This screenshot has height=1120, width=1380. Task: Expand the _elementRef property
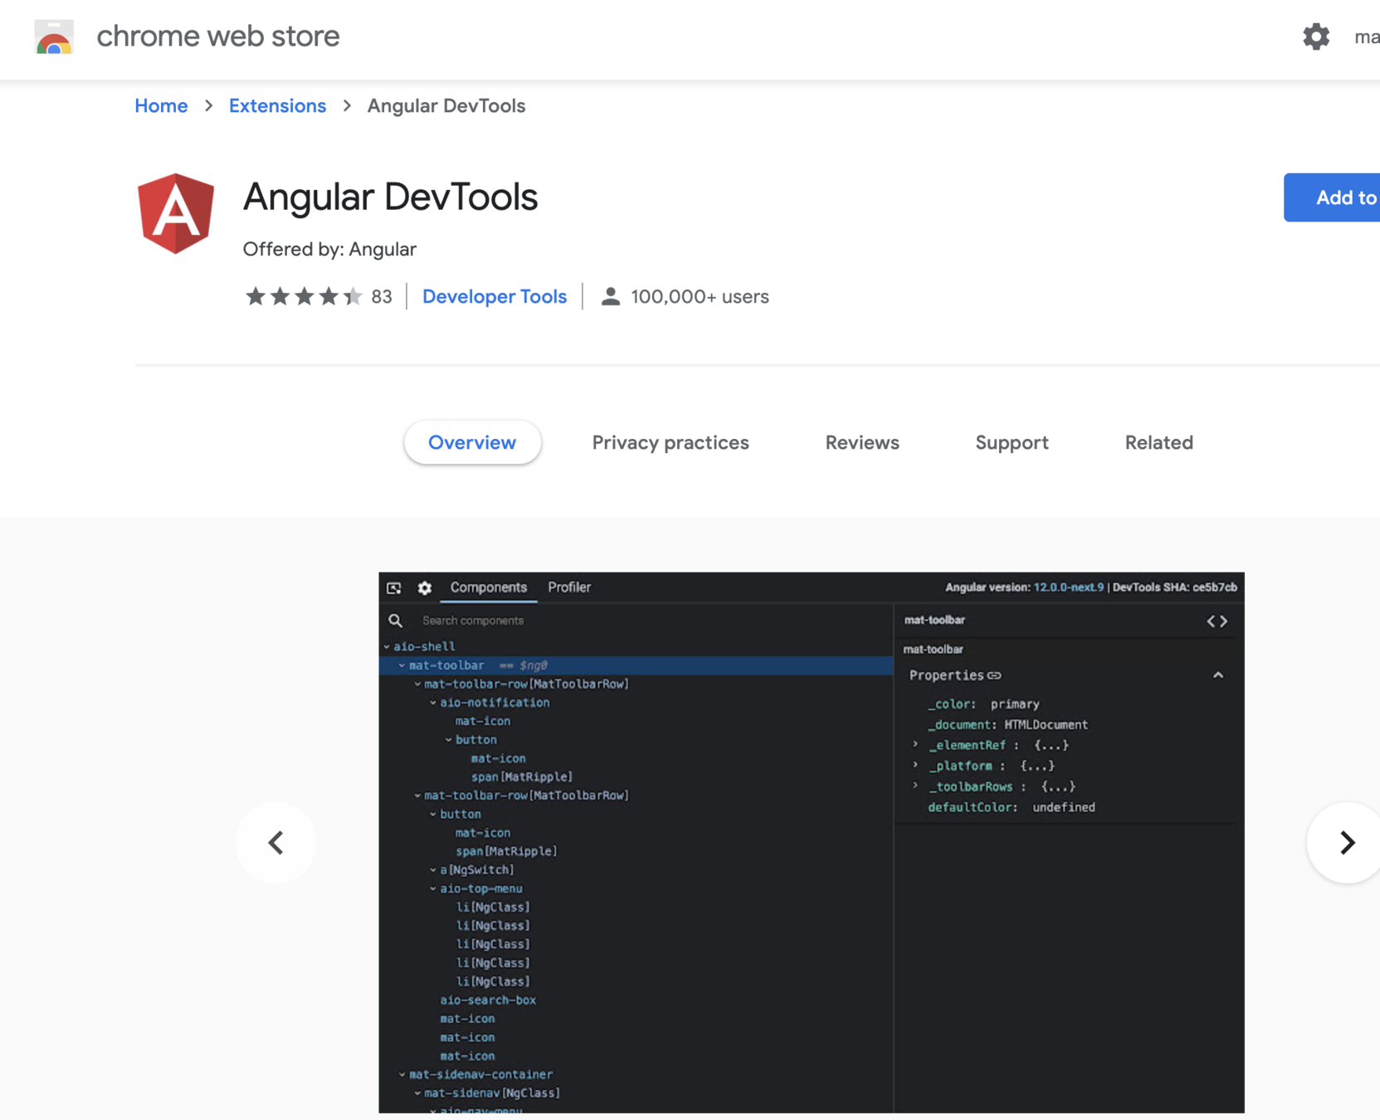pyautogui.click(x=916, y=744)
